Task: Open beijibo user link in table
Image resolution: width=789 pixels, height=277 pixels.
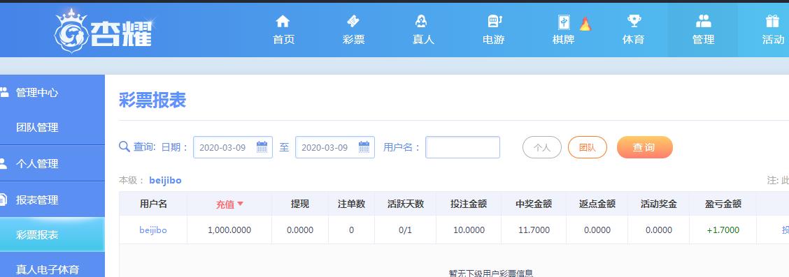Action: tap(153, 230)
